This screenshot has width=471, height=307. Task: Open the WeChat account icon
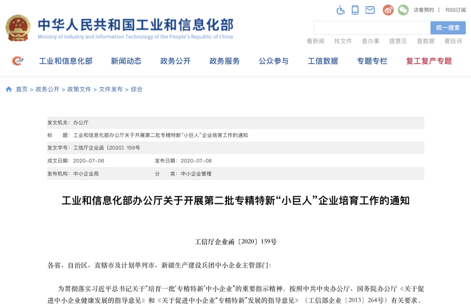pos(404,9)
